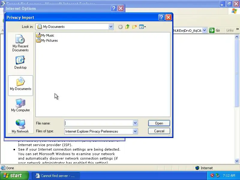
Task: Click the network connection tray icon
Action: pyautogui.click(x=217, y=175)
